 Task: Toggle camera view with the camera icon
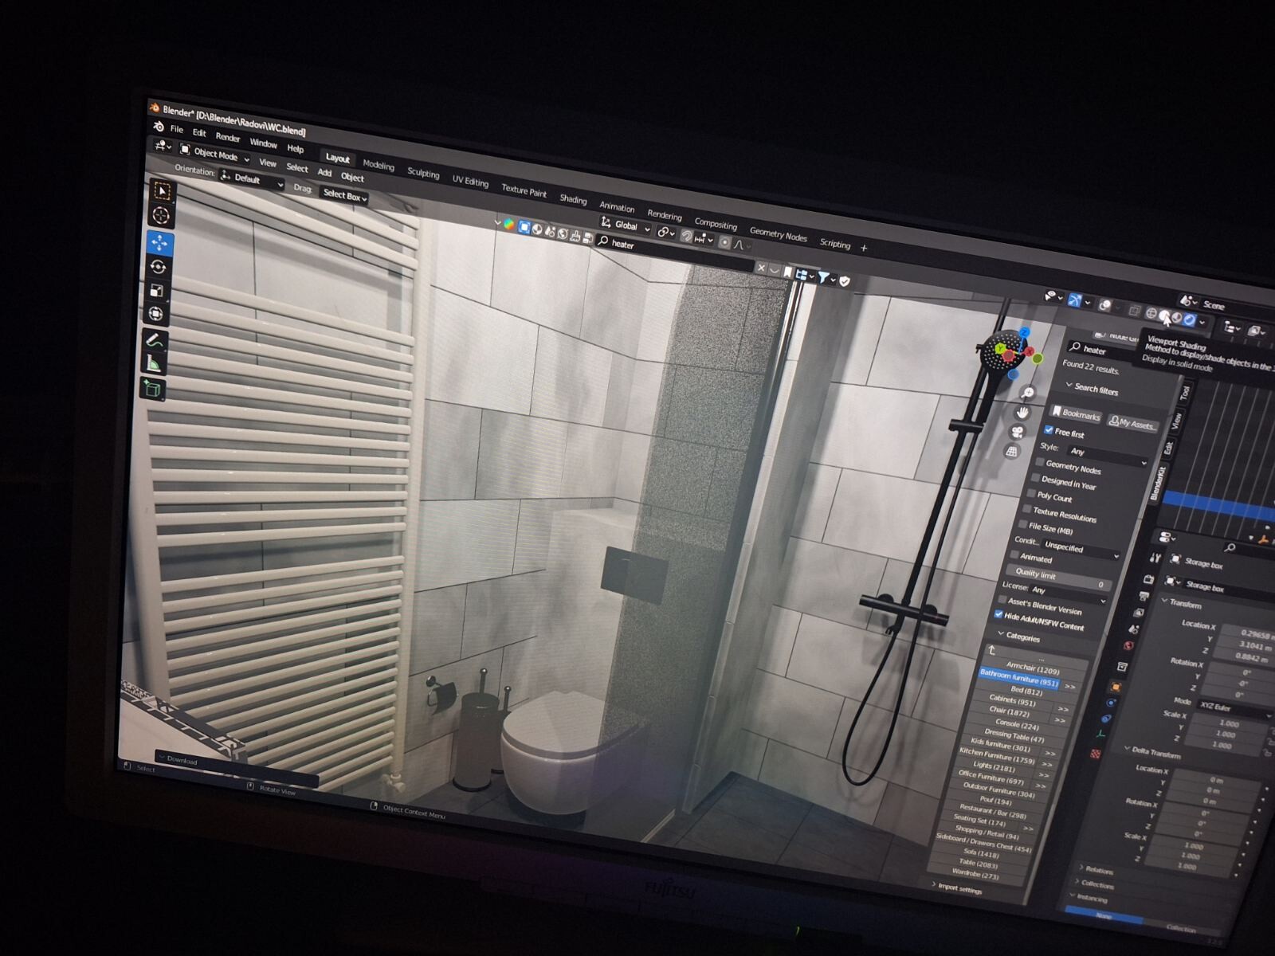[1017, 432]
